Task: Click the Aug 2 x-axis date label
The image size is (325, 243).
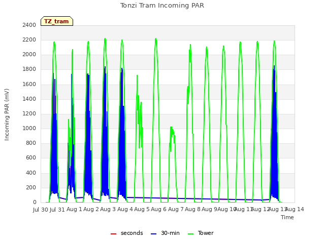Action: (x=91, y=209)
